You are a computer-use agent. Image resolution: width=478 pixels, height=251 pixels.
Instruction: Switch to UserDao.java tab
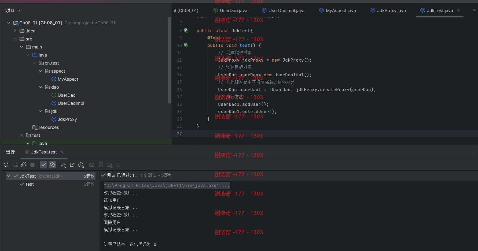pyautogui.click(x=230, y=10)
